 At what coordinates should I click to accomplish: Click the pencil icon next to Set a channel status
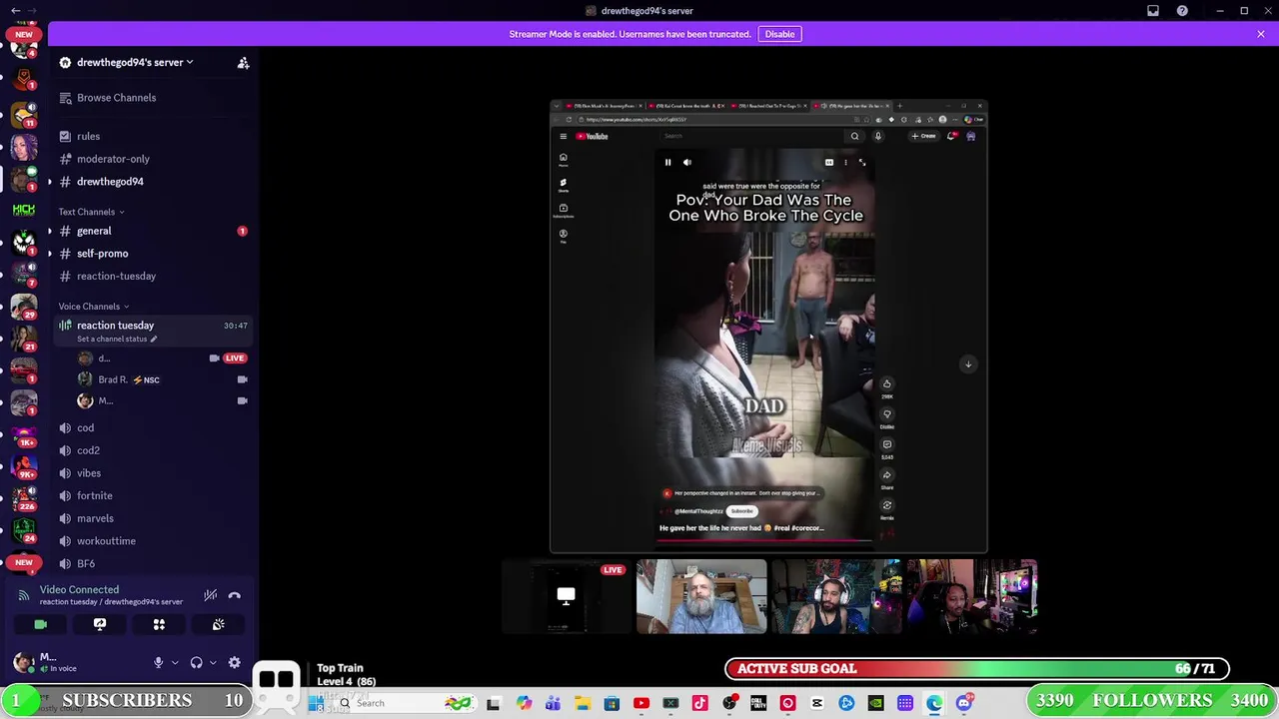(x=153, y=340)
